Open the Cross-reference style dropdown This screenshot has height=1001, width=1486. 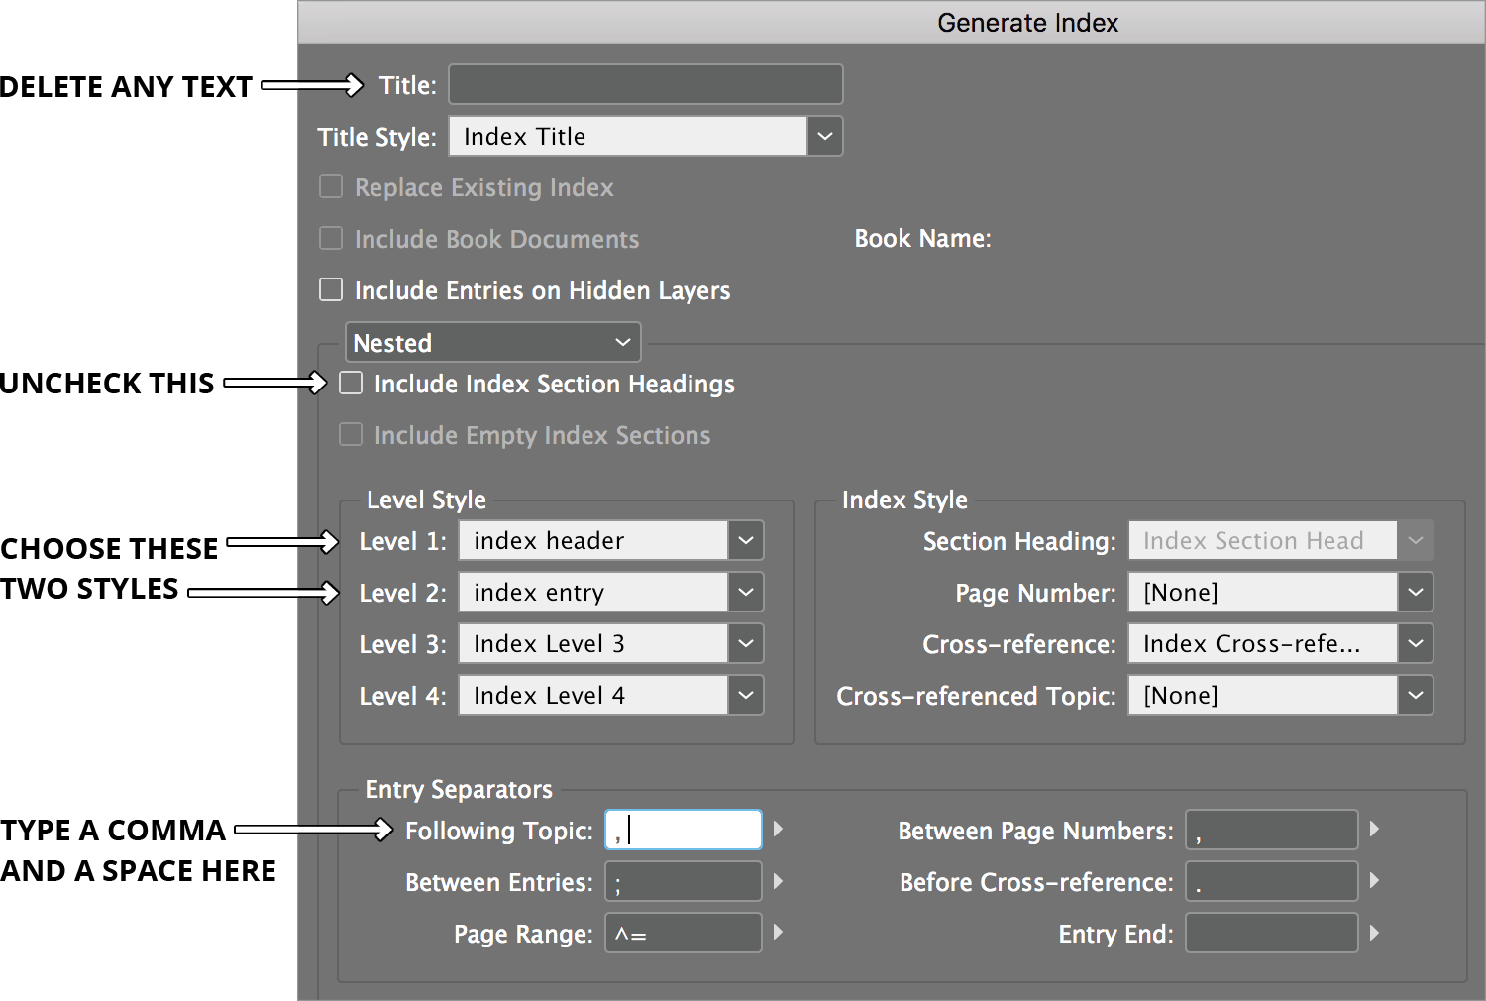(1415, 643)
